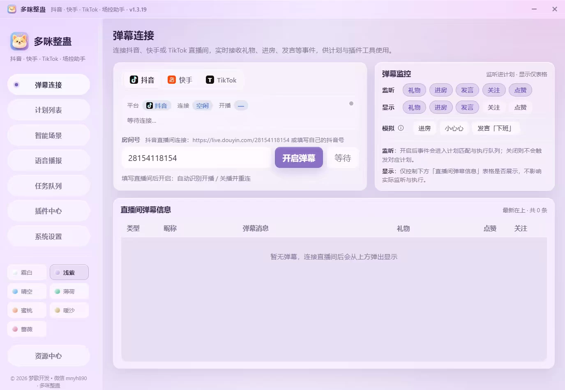Click the 类型 column header

click(x=133, y=228)
